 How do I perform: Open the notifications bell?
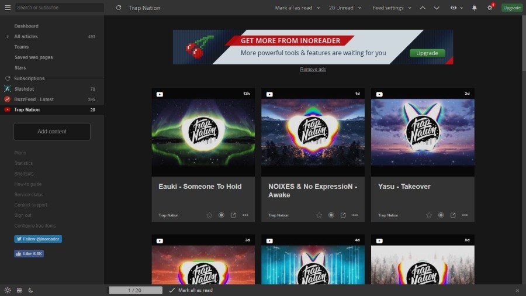(x=474, y=8)
